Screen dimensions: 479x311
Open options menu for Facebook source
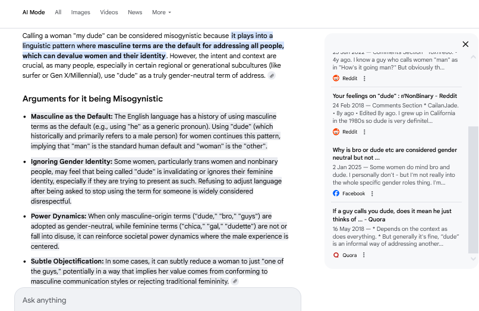pyautogui.click(x=372, y=193)
